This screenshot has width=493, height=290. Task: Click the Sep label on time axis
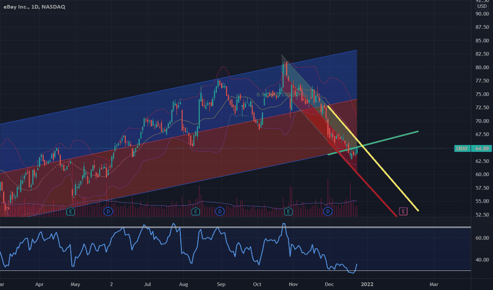click(221, 284)
